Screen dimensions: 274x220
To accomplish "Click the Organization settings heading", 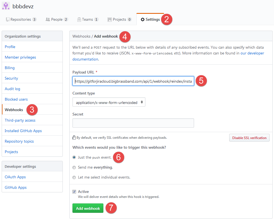I will (x=23, y=36).
